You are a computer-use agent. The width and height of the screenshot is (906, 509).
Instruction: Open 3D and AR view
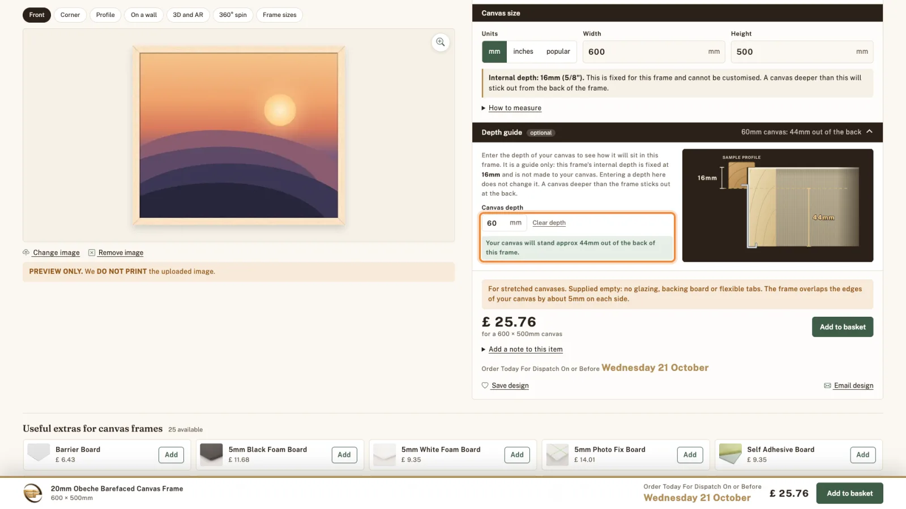click(x=188, y=15)
